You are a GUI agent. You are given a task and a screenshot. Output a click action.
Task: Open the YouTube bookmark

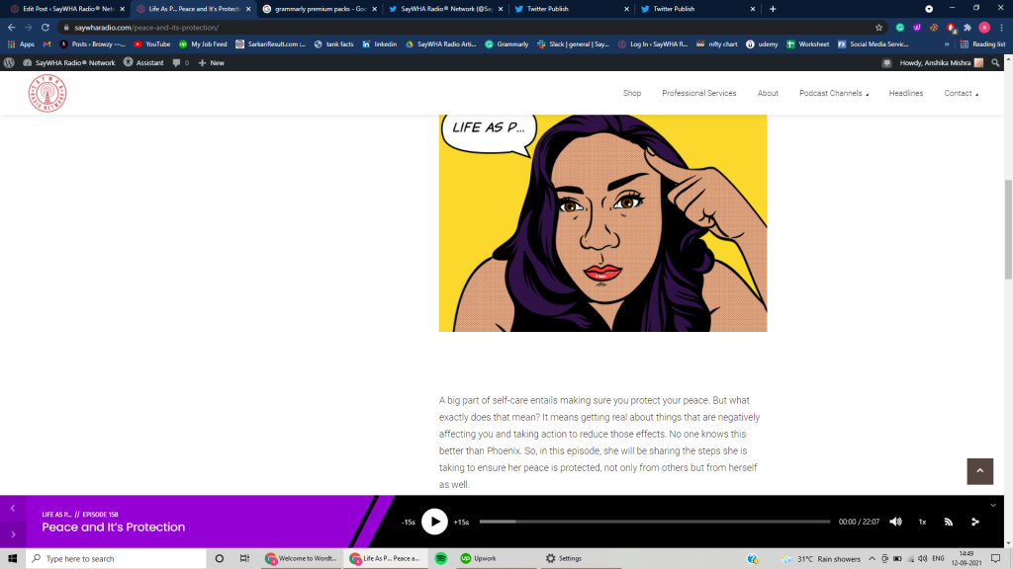tap(151, 43)
